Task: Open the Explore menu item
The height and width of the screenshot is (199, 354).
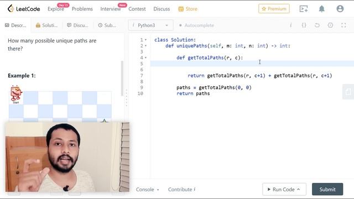Action: click(x=56, y=9)
